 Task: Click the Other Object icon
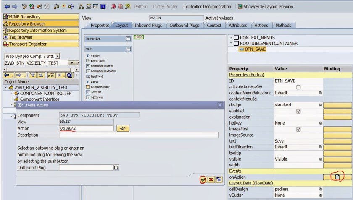coord(40,7)
